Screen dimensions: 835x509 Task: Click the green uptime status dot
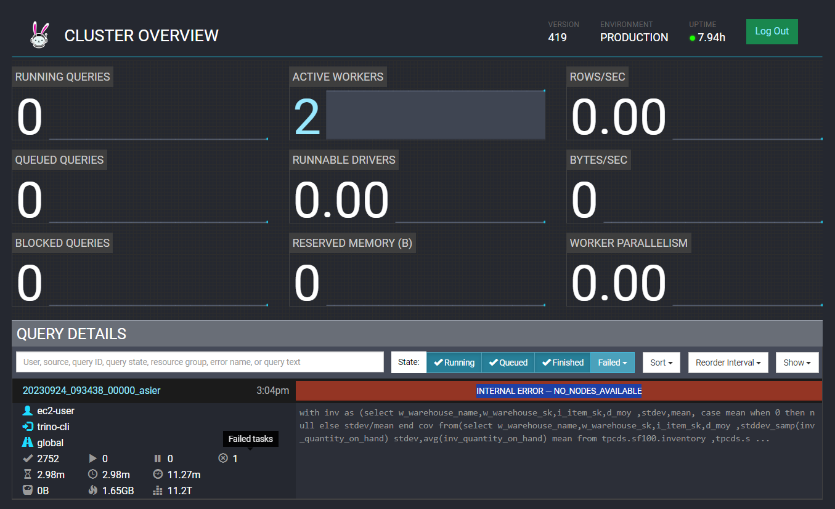pyautogui.click(x=692, y=38)
